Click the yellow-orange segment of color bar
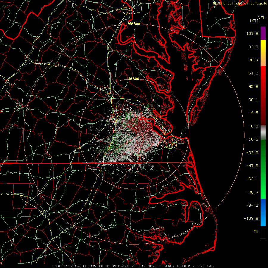This screenshot has width=268, height=268. [x=263, y=53]
